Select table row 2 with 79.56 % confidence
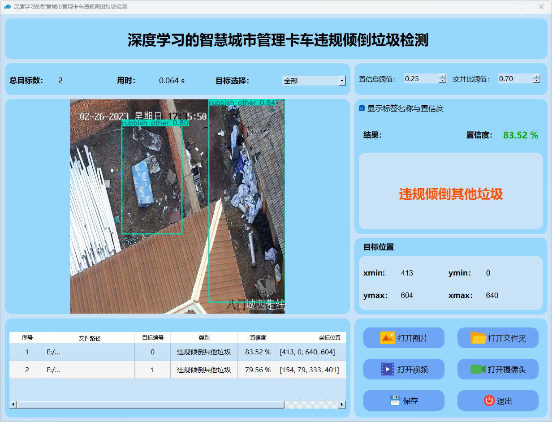 click(x=258, y=370)
